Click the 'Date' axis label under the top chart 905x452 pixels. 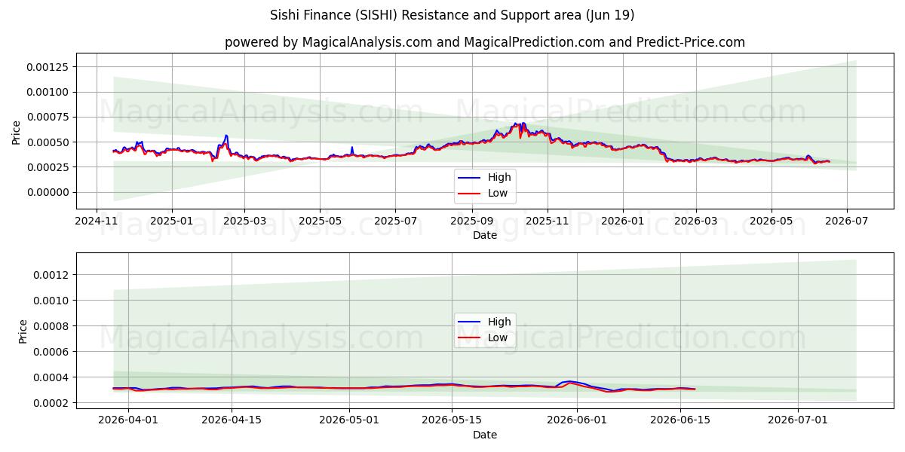pyautogui.click(x=485, y=235)
